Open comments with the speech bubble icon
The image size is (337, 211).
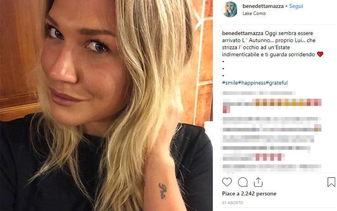pyautogui.click(x=242, y=182)
